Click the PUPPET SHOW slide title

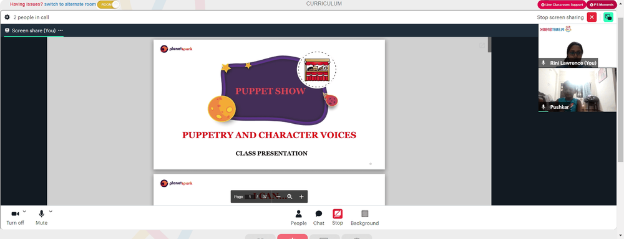point(270,91)
